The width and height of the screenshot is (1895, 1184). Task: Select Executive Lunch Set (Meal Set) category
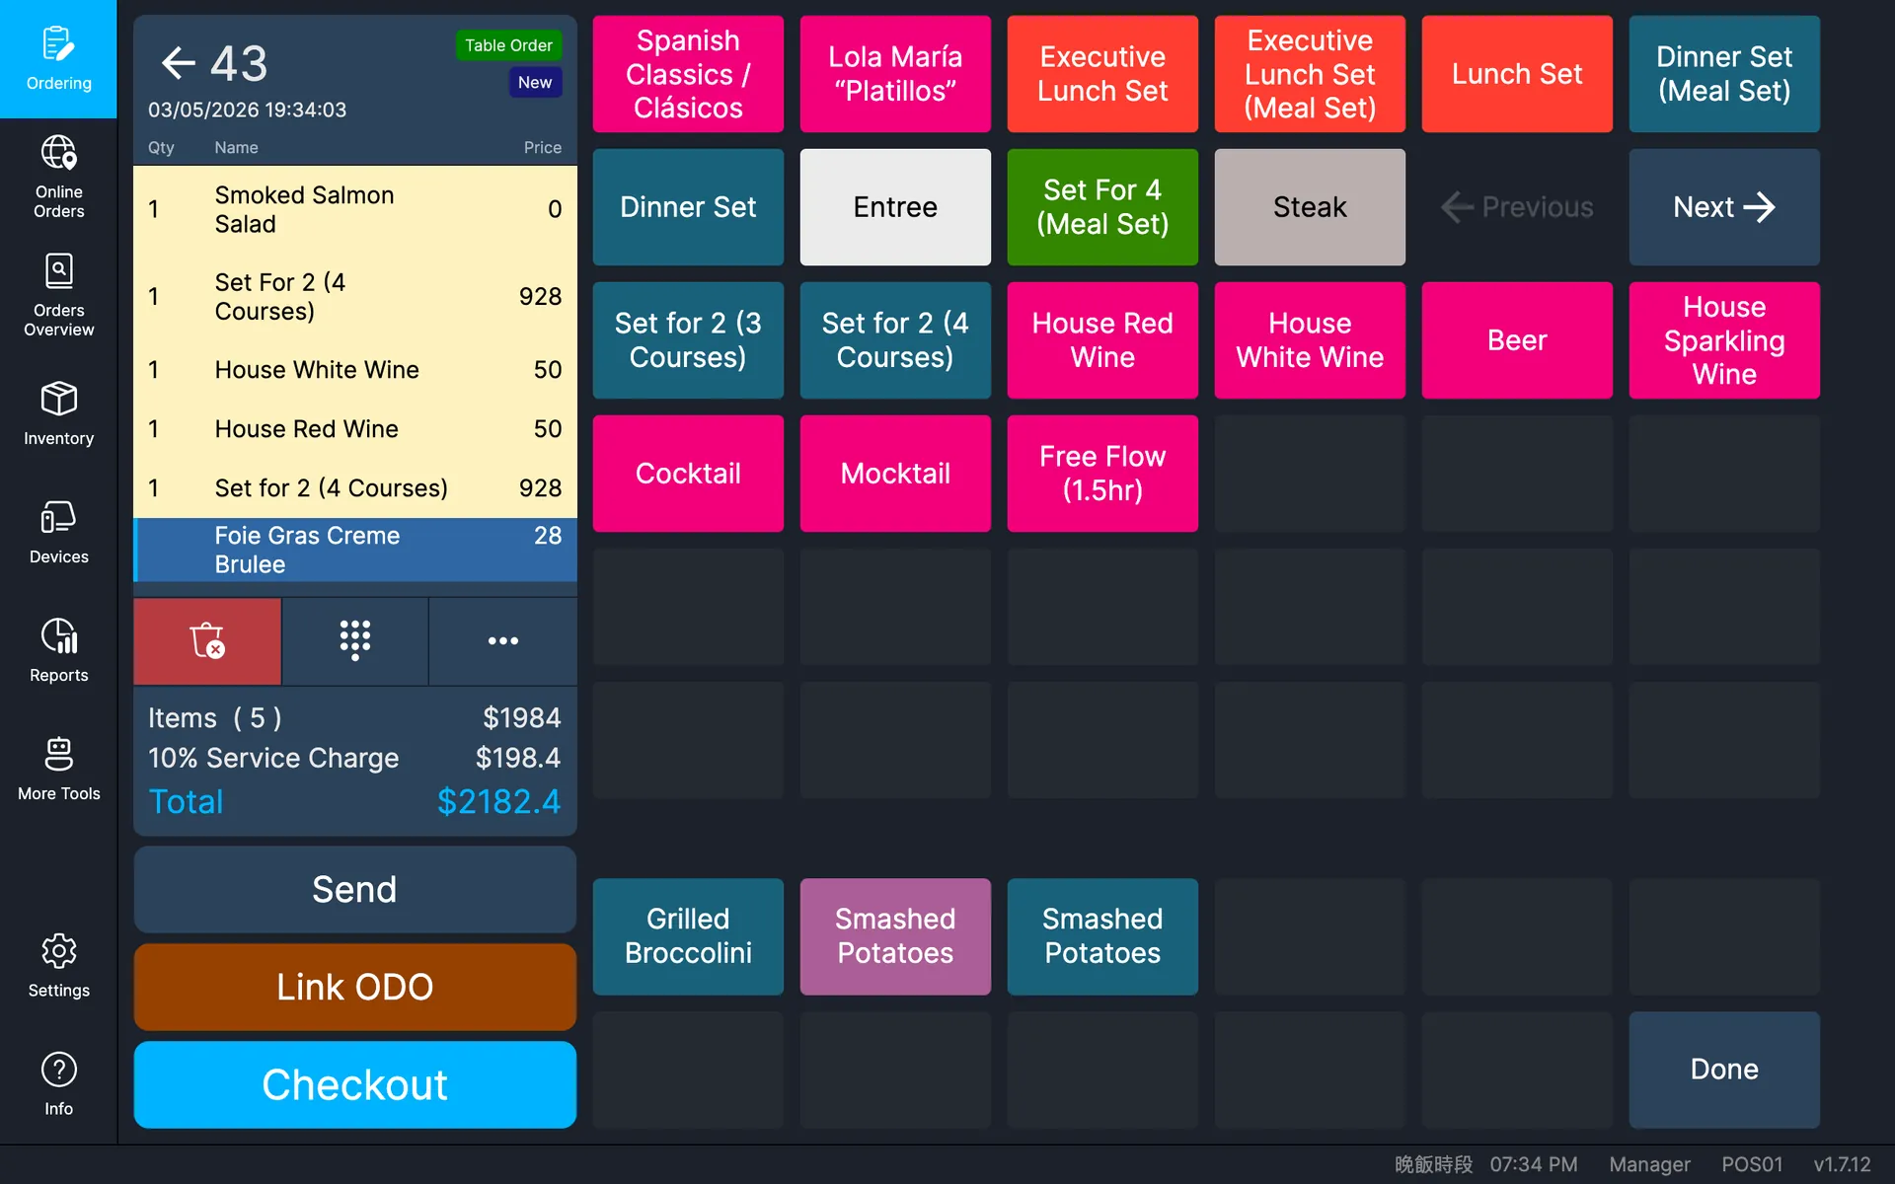click(x=1310, y=74)
